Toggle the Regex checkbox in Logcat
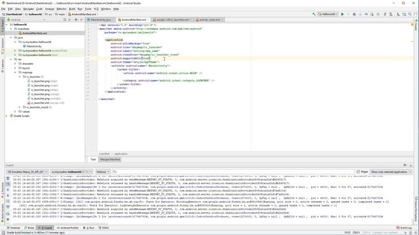 (x=358, y=172)
